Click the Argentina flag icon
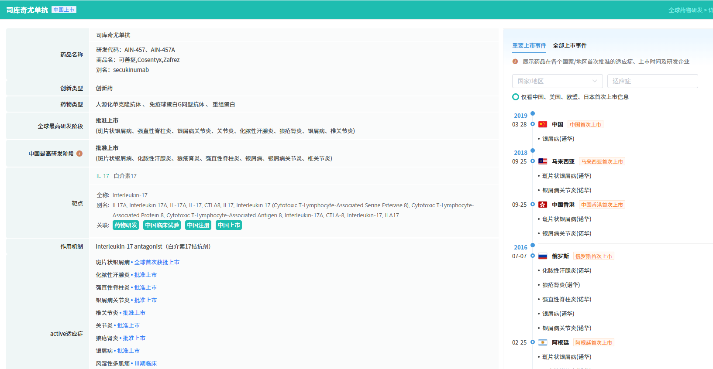713x369 pixels. point(543,342)
